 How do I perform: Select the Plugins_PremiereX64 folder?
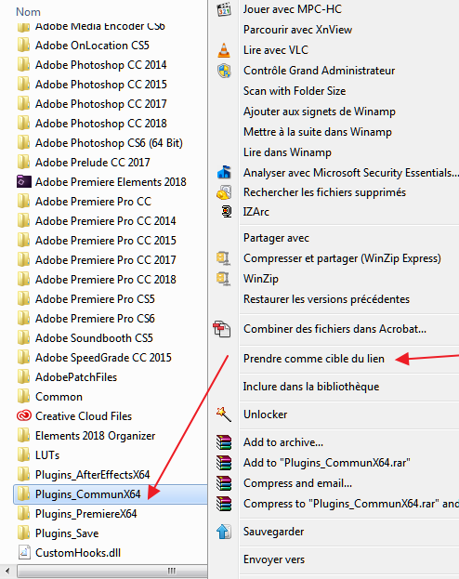(85, 514)
